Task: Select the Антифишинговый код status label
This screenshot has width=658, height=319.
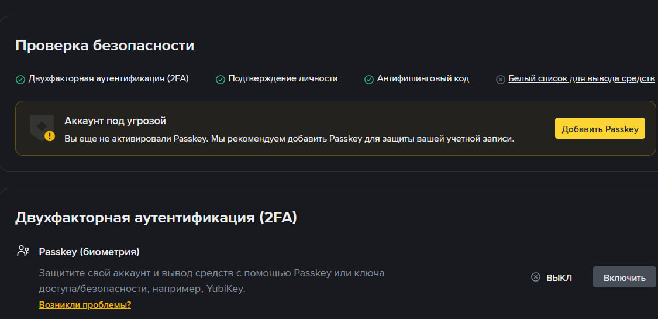Action: 423,78
